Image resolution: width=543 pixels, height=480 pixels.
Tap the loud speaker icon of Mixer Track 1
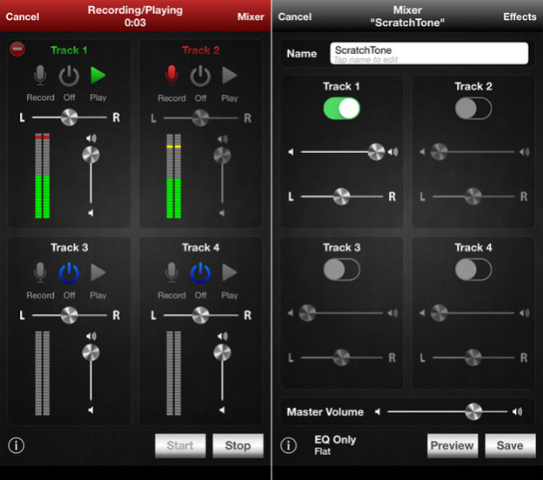pos(392,151)
